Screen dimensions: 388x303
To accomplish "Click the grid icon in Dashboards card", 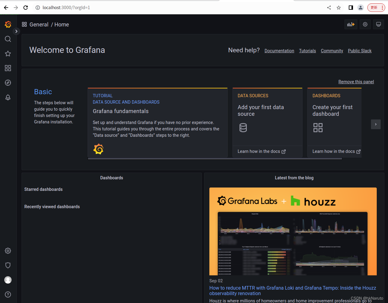I will (318, 128).
